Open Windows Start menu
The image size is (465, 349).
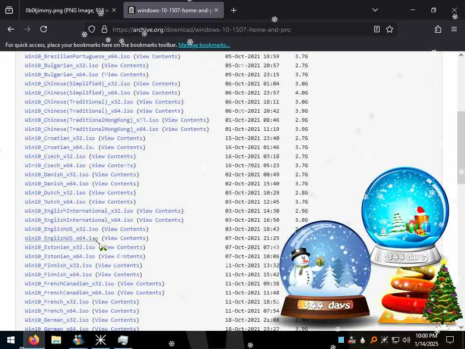(11, 340)
